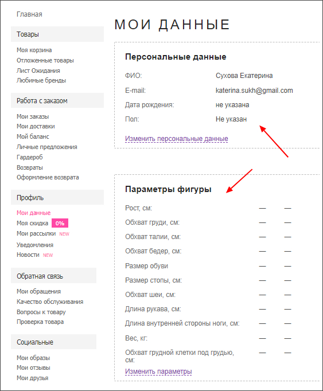
Task: View Мои заказы
Action: (x=33, y=116)
